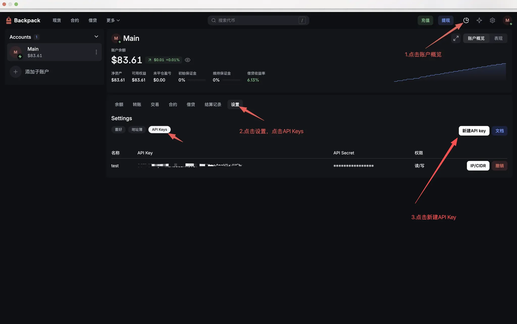517x324 pixels.
Task: Click the sparkle icon in top bar
Action: (479, 20)
